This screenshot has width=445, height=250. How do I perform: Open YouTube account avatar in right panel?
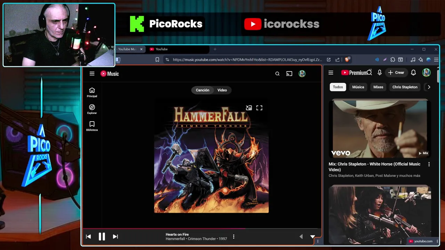point(427,73)
